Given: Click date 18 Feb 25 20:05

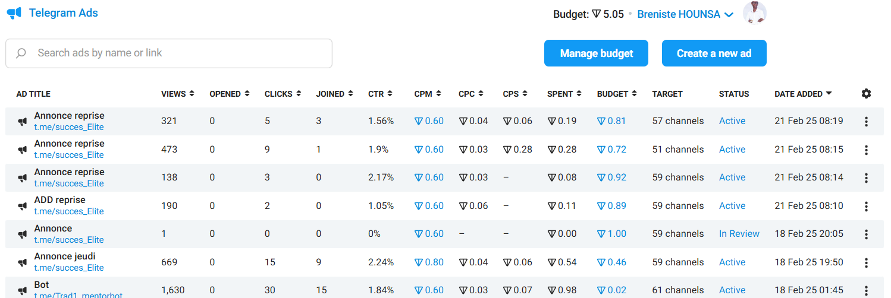Looking at the screenshot, I should click(809, 234).
